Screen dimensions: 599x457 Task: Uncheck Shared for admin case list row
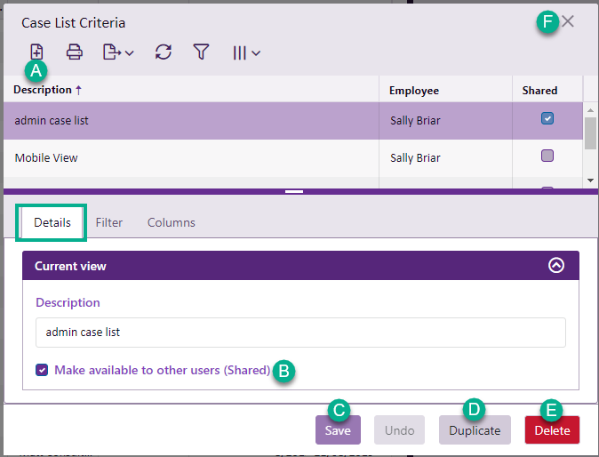pos(547,118)
